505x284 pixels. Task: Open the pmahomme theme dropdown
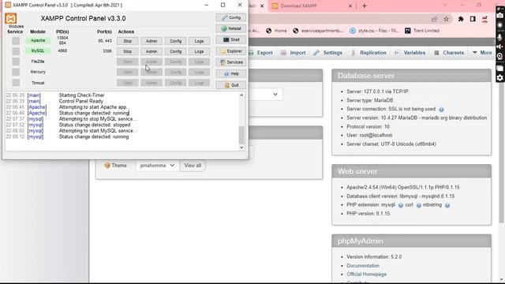(x=158, y=166)
